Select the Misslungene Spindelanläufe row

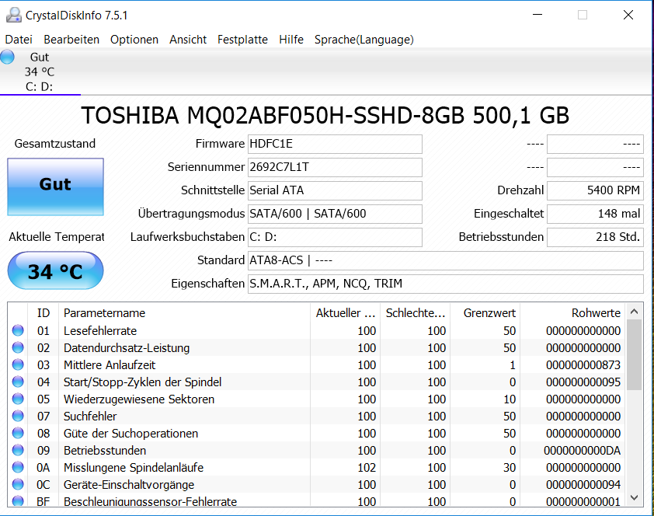tap(316, 468)
